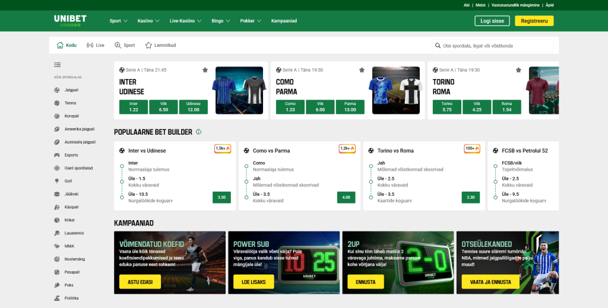Bet on Roma at 1.54
The width and height of the screenshot is (608, 308).
coord(507,107)
